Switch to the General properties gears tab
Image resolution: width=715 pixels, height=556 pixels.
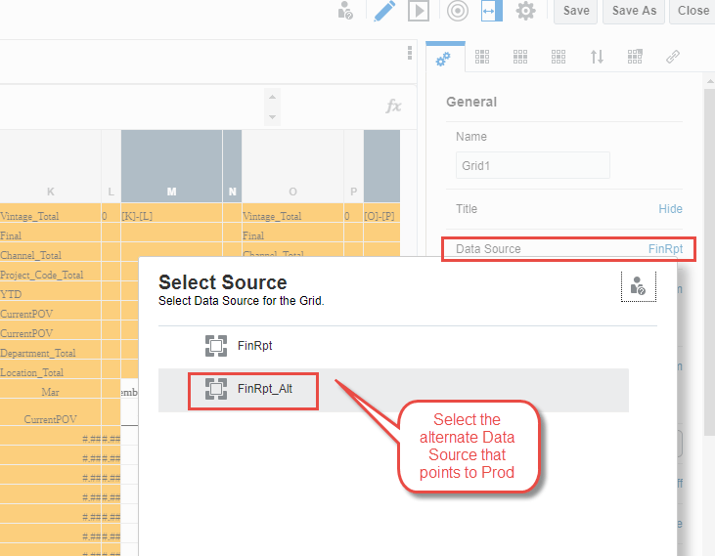point(443,58)
